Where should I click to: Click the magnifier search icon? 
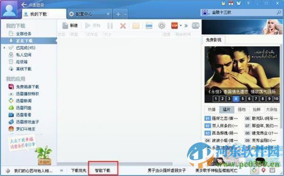click(x=279, y=12)
